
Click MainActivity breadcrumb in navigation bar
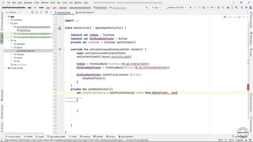[x=100, y=7]
